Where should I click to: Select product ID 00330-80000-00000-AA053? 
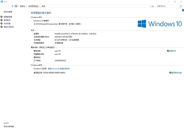54,73
